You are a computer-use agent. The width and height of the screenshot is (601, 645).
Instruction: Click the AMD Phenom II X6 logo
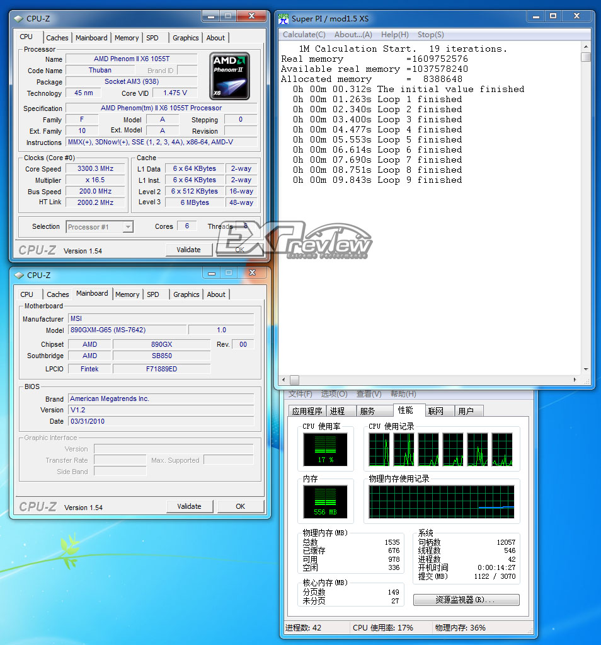click(x=229, y=76)
